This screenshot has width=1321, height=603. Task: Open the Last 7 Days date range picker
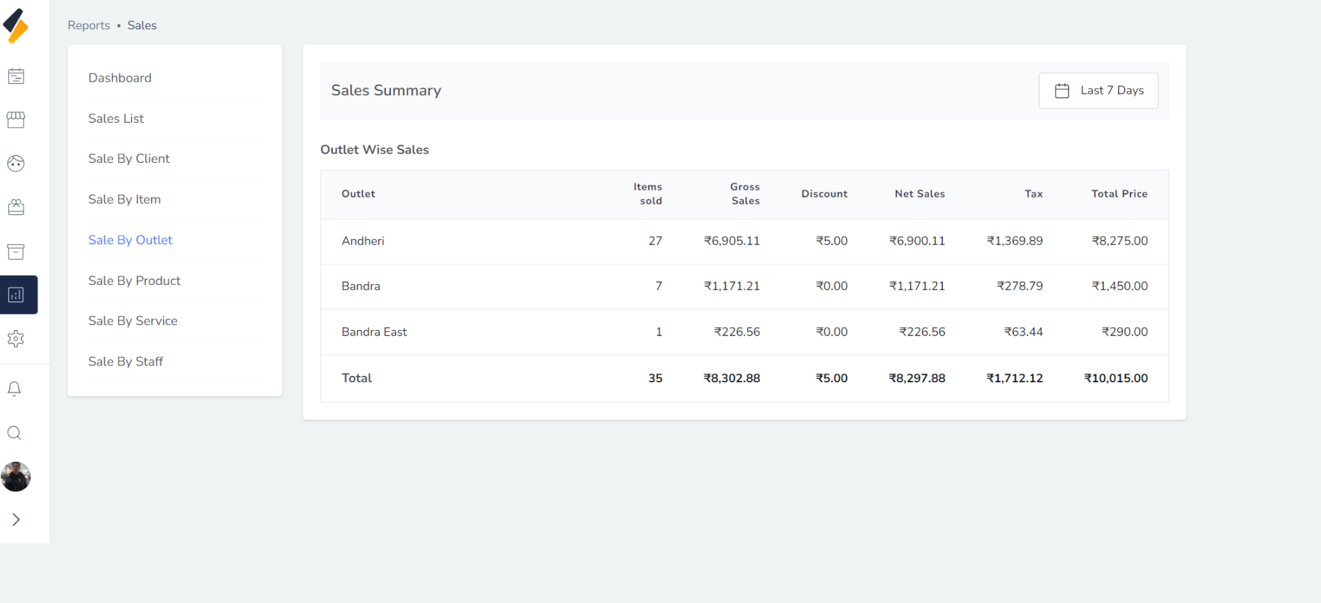[1098, 90]
